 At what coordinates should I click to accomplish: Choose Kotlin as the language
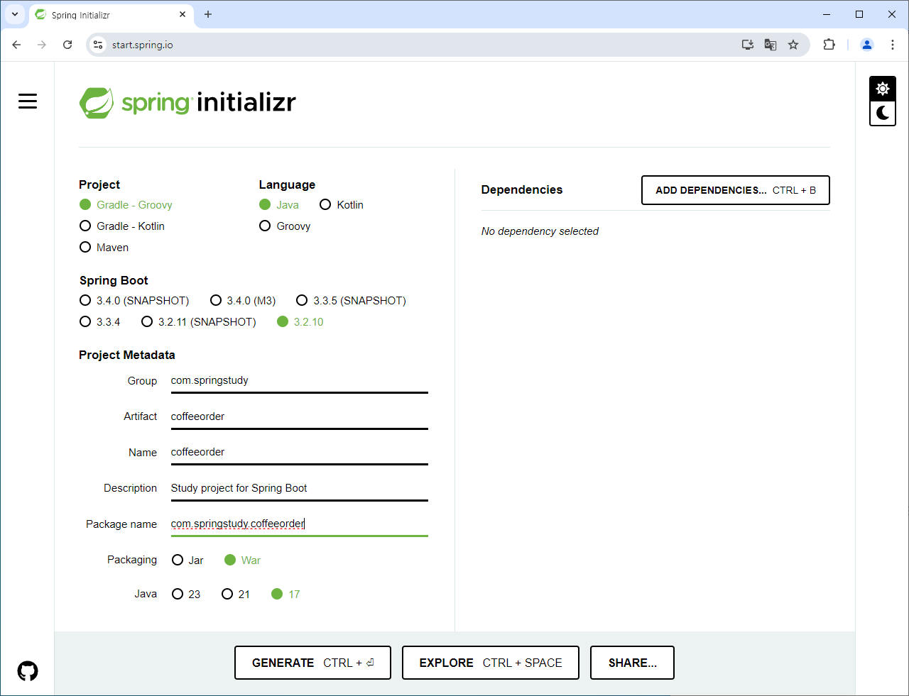(x=342, y=204)
